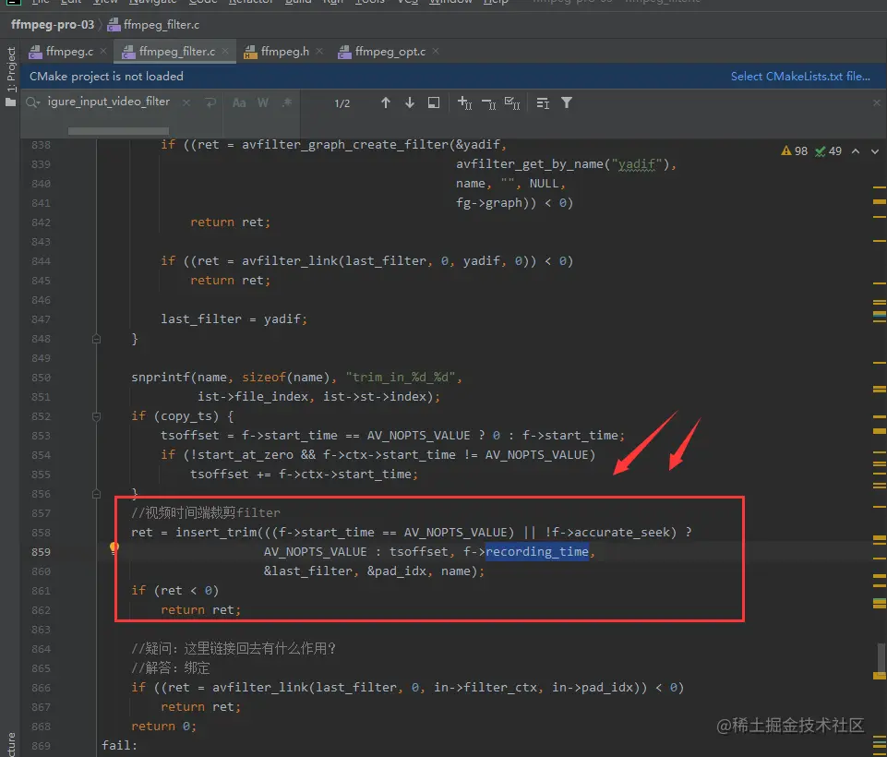887x757 pixels.
Task: Add selection for next occurrence icon
Action: click(464, 102)
